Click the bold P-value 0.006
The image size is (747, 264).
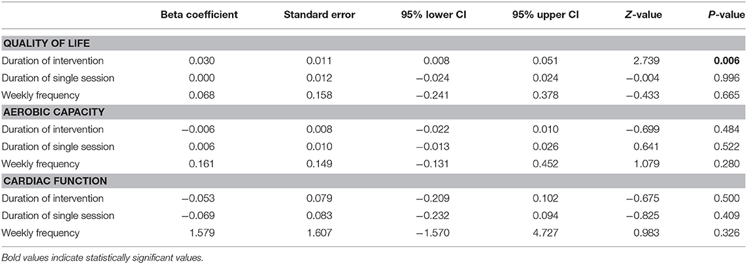(727, 61)
